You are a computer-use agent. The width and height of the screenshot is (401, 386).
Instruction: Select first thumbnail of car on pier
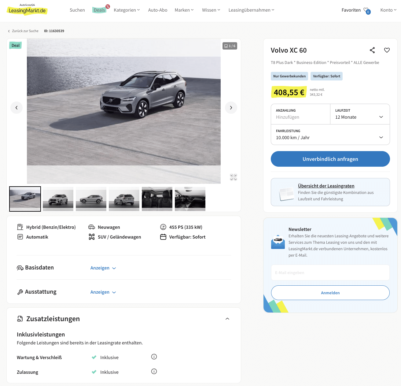tap(25, 199)
